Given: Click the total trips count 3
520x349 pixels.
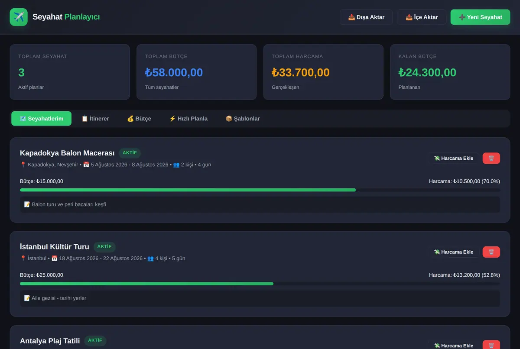Looking at the screenshot, I should (x=21, y=72).
